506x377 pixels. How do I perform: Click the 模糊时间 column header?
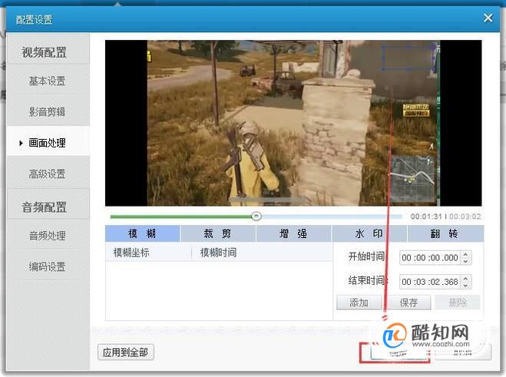click(x=219, y=253)
